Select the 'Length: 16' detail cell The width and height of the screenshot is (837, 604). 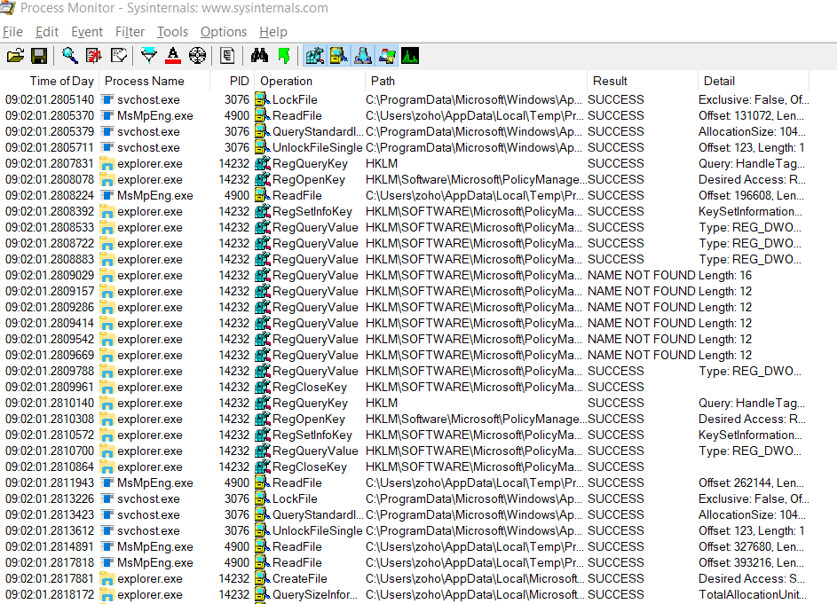click(725, 275)
